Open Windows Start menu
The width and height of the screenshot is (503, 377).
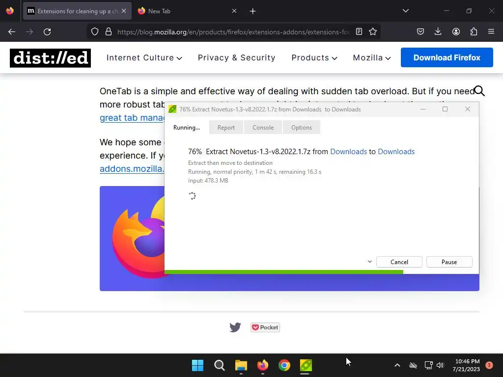pos(197,365)
